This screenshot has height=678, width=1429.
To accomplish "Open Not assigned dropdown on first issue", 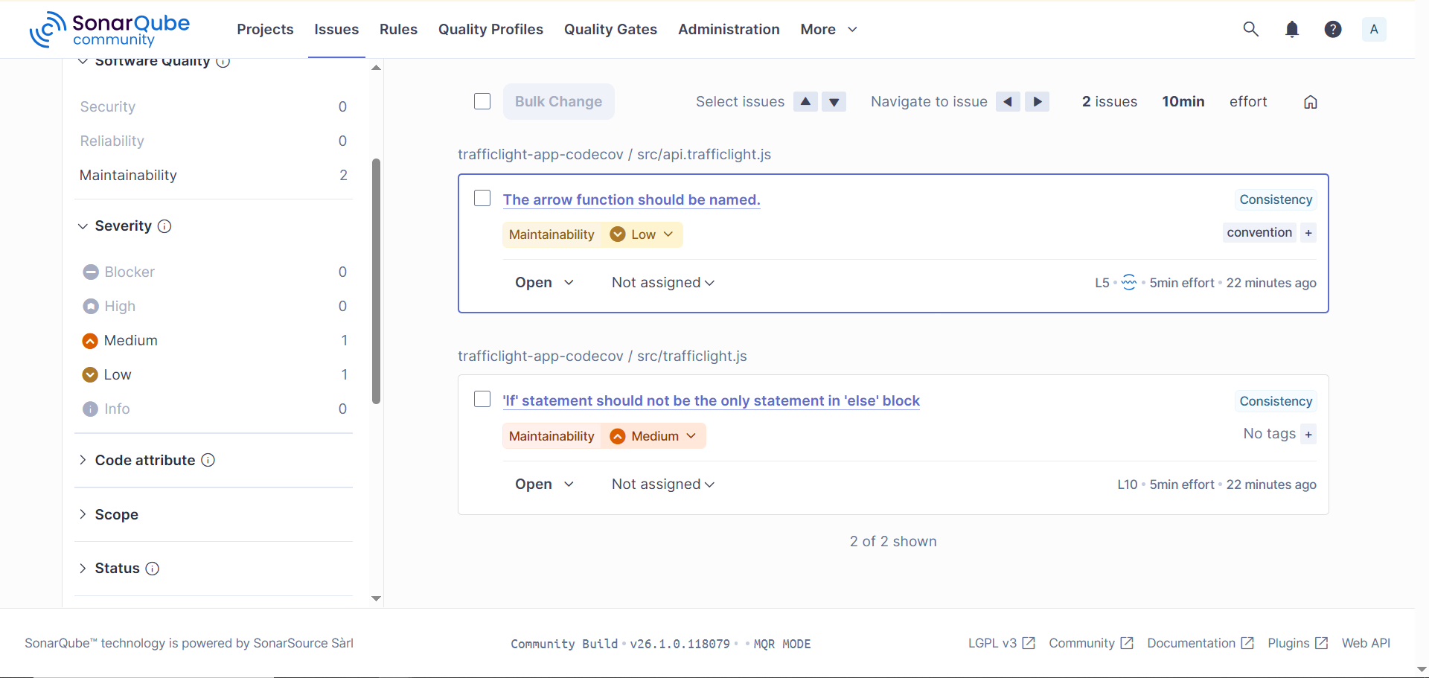I will 662,283.
